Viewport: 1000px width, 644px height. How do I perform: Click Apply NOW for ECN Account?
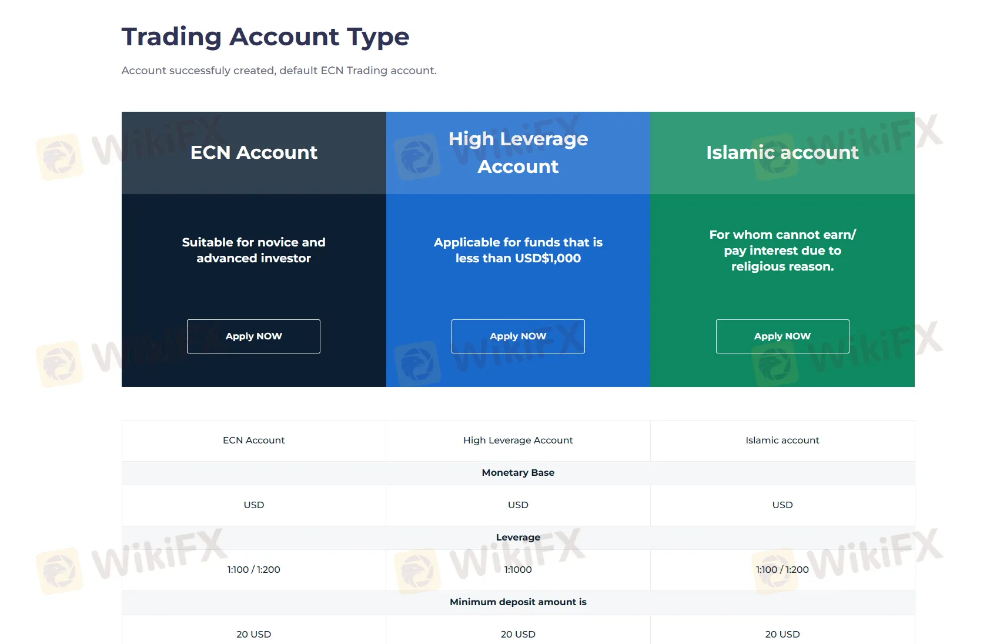coord(253,336)
